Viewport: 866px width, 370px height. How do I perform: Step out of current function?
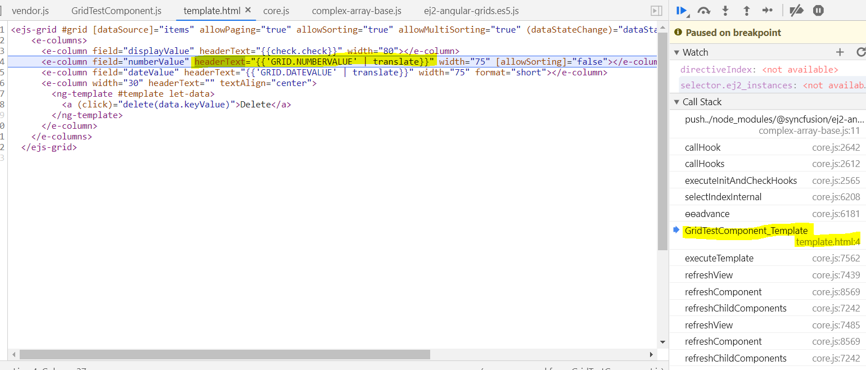(747, 10)
